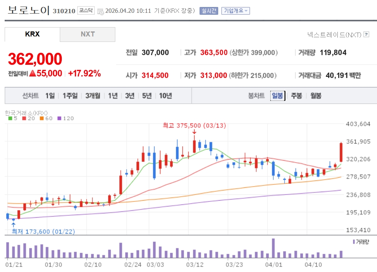This screenshot has width=377, height=272.
Task: Click the calendar icon beside the date
Action: pyautogui.click(x=101, y=11)
